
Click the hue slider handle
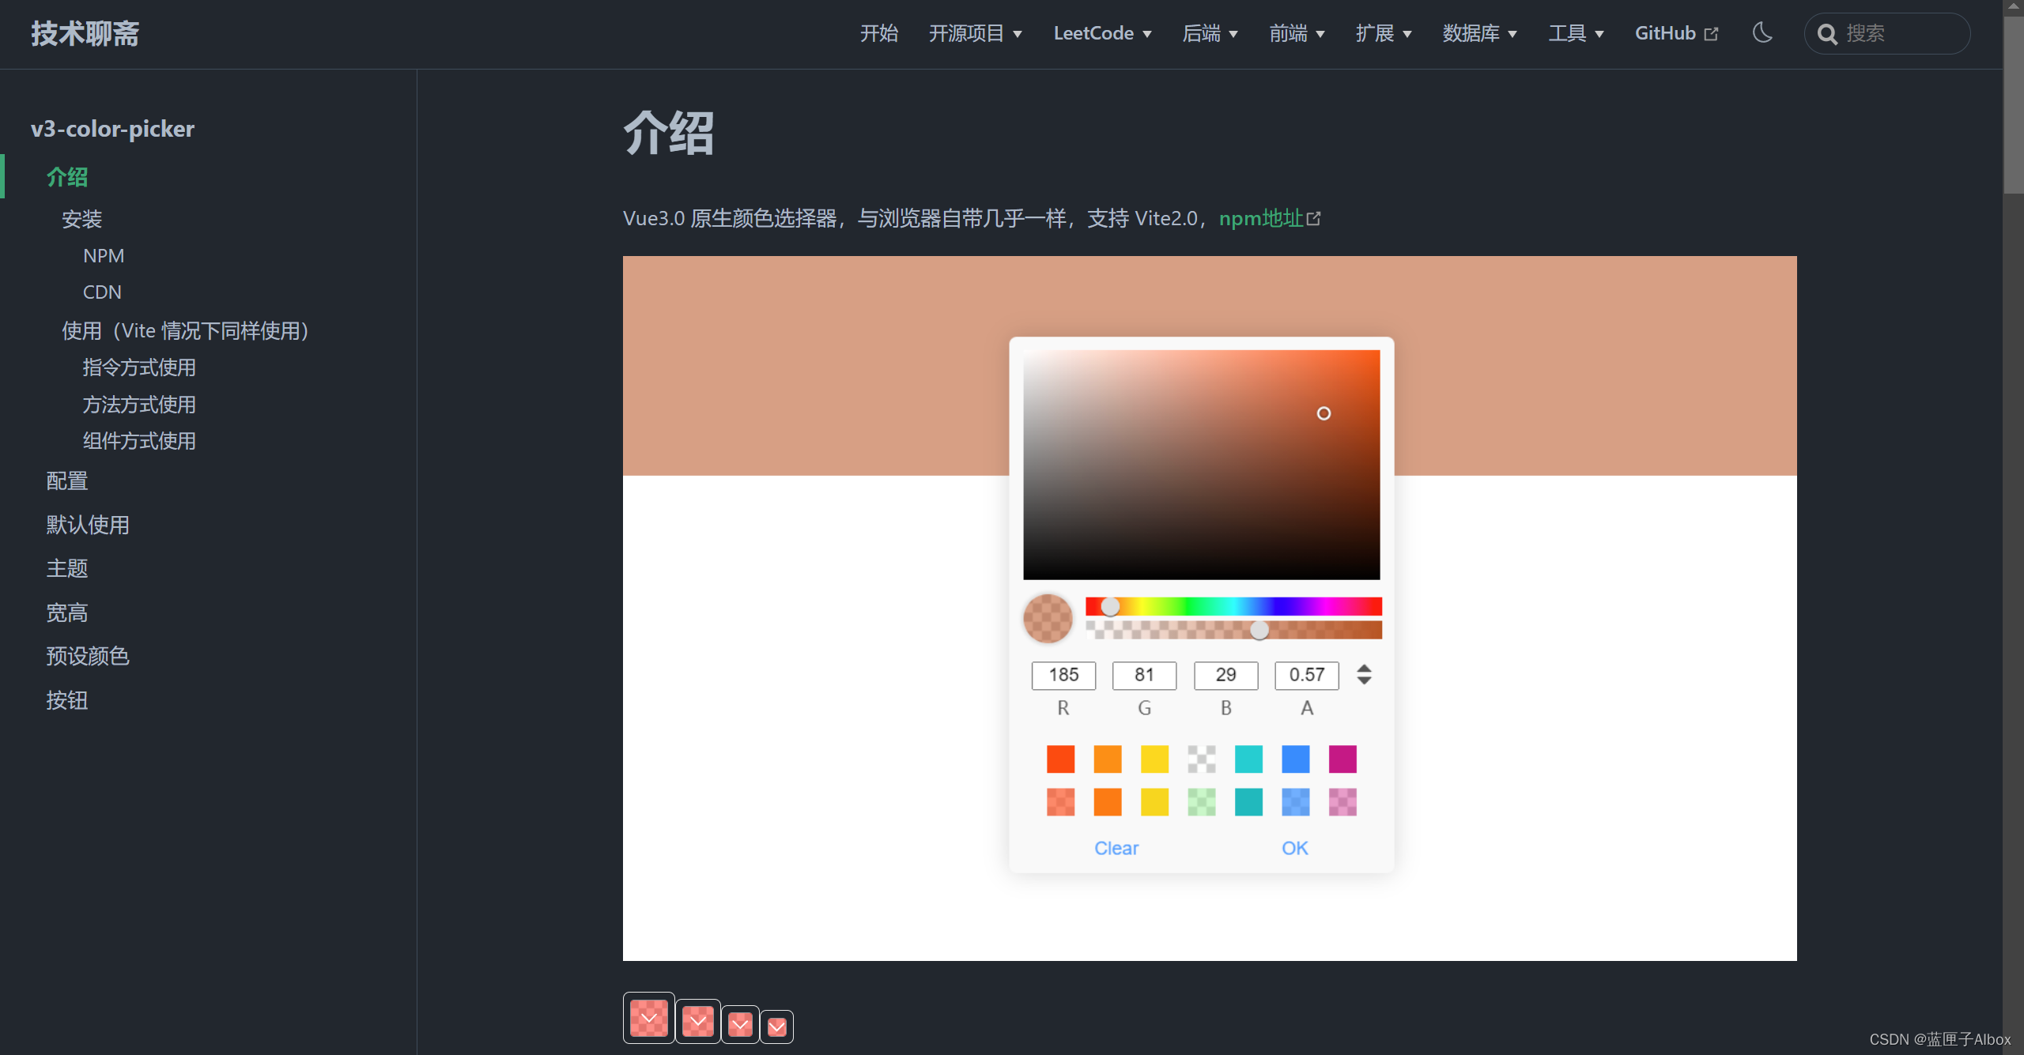tap(1110, 606)
